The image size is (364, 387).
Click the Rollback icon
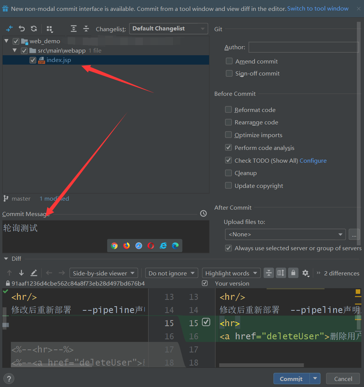tap(22, 29)
